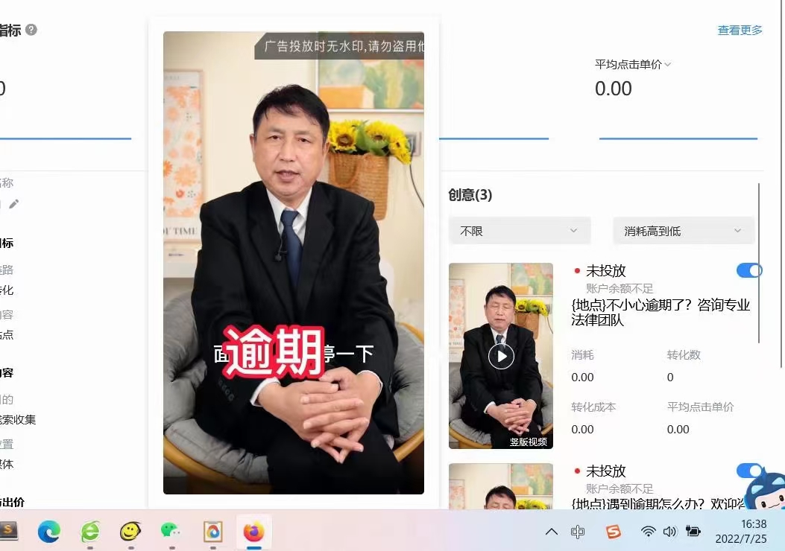Enable delivery toggle for the second 未投放 creative
Image resolution: width=785 pixels, height=551 pixels.
click(x=749, y=471)
